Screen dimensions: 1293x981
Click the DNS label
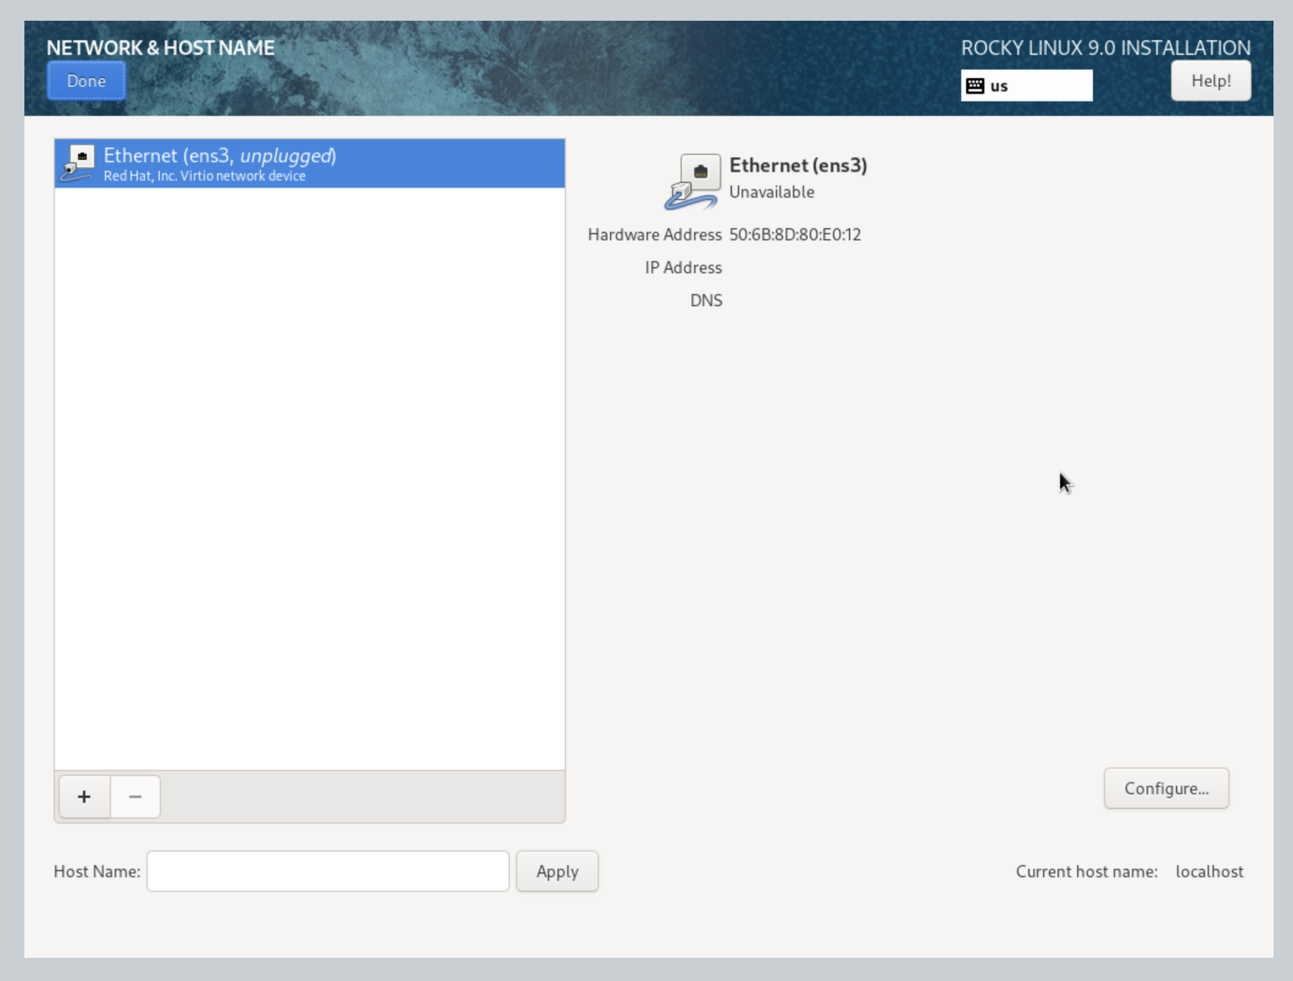click(706, 301)
